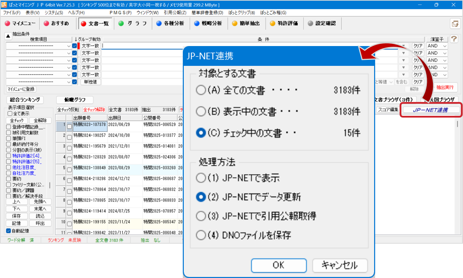Click the 先頭へ button
Screen dimensions: 463x278
coord(40,202)
